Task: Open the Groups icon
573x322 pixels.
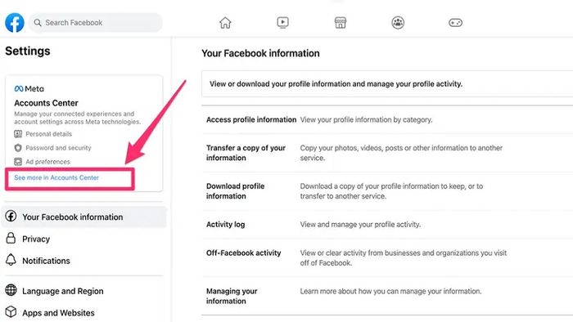Action: click(x=398, y=23)
